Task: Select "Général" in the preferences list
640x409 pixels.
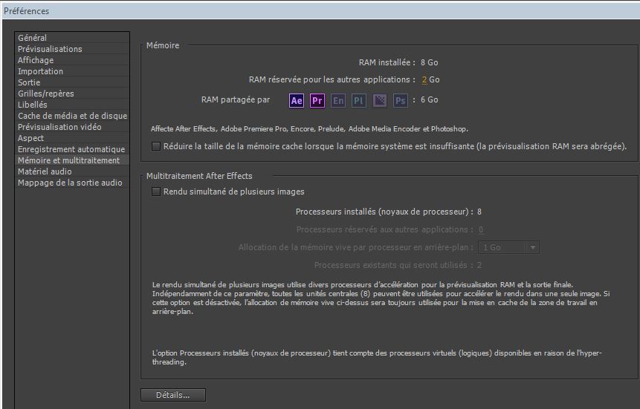Action: tap(32, 38)
